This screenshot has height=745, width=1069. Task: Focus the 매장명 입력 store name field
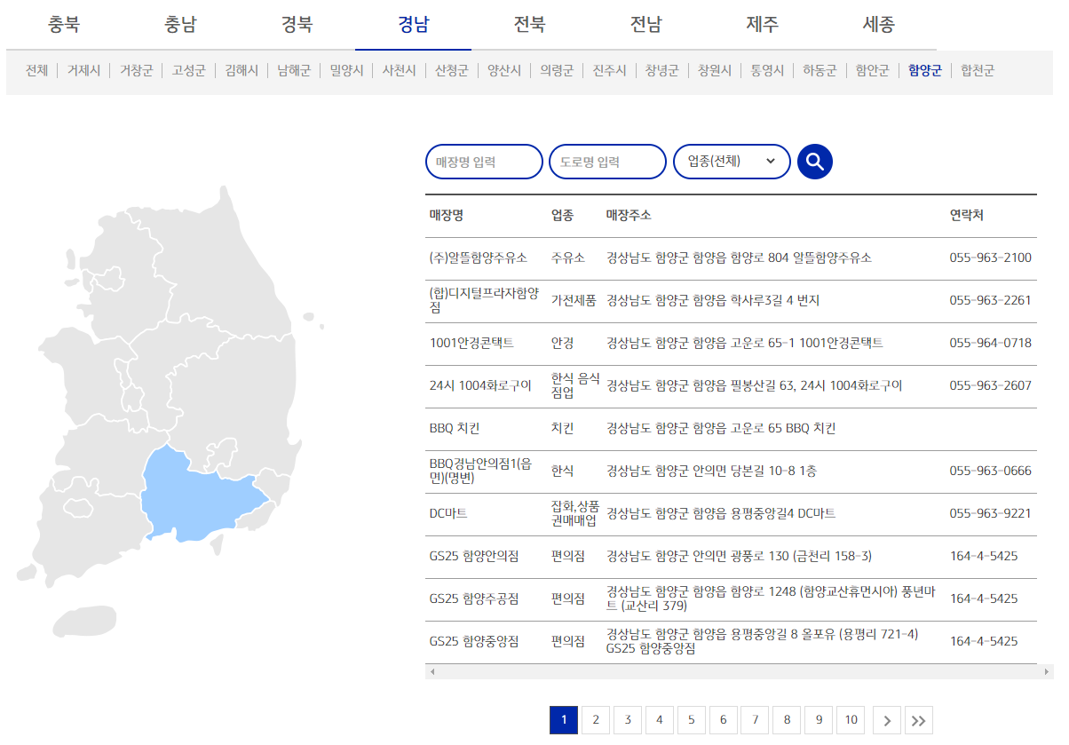click(x=484, y=162)
